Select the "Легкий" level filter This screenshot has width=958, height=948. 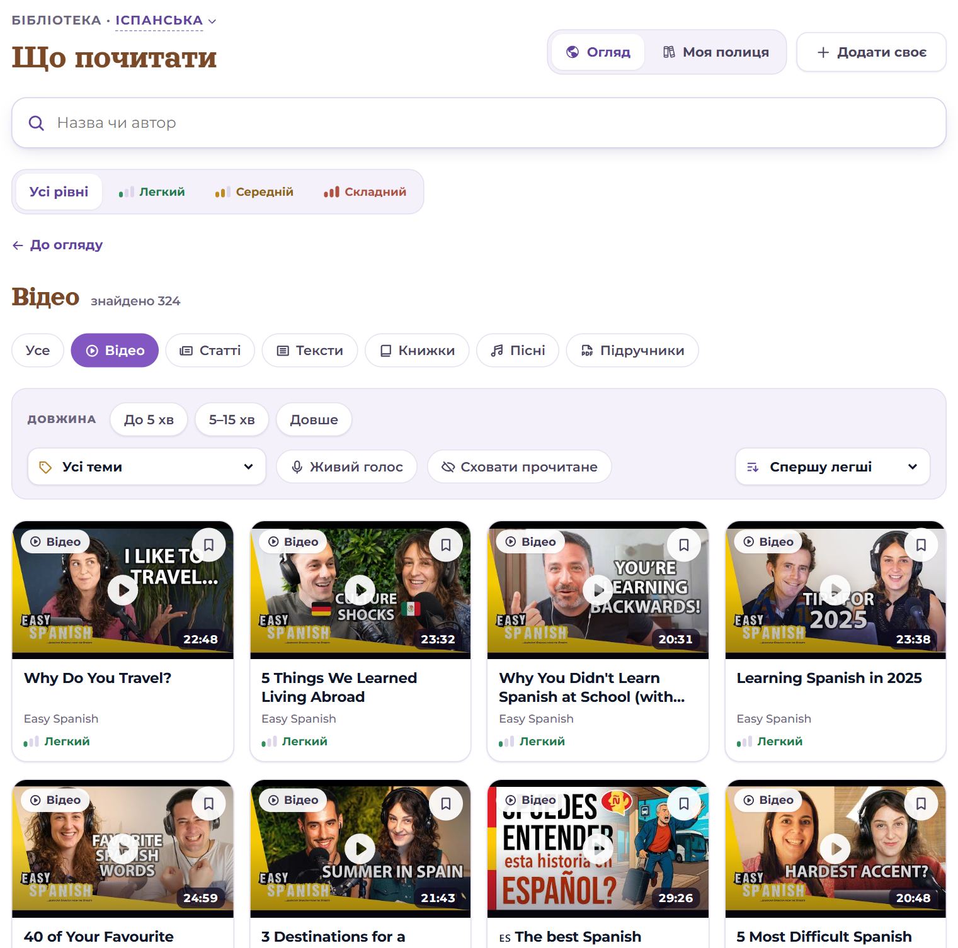[152, 192]
